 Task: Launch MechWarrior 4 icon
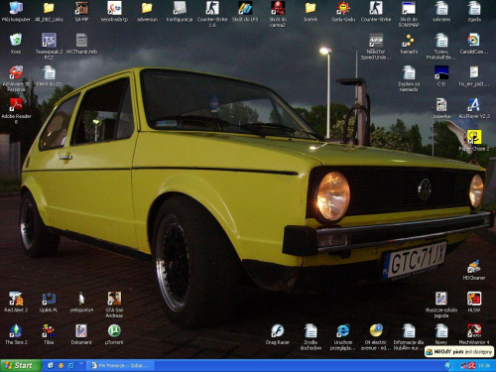coord(474,330)
